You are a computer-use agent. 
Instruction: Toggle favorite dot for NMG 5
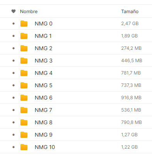pyautogui.click(x=14, y=85)
